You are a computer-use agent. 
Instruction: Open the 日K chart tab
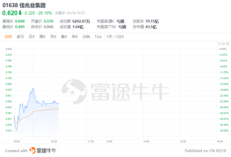(32, 37)
